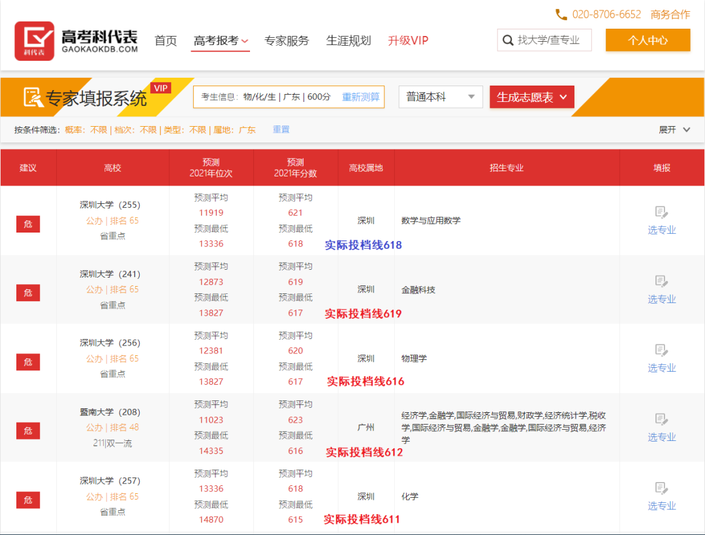This screenshot has height=535, width=705.
Task: Click the 预测 2021年分数 column header
Action: point(296,168)
